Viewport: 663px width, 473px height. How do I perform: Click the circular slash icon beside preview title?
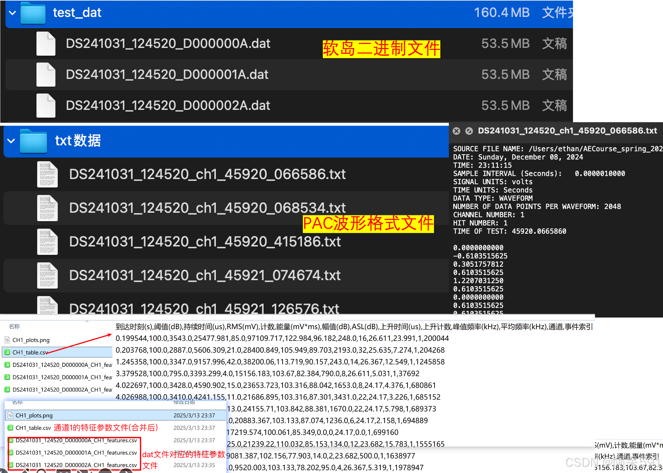[469, 131]
